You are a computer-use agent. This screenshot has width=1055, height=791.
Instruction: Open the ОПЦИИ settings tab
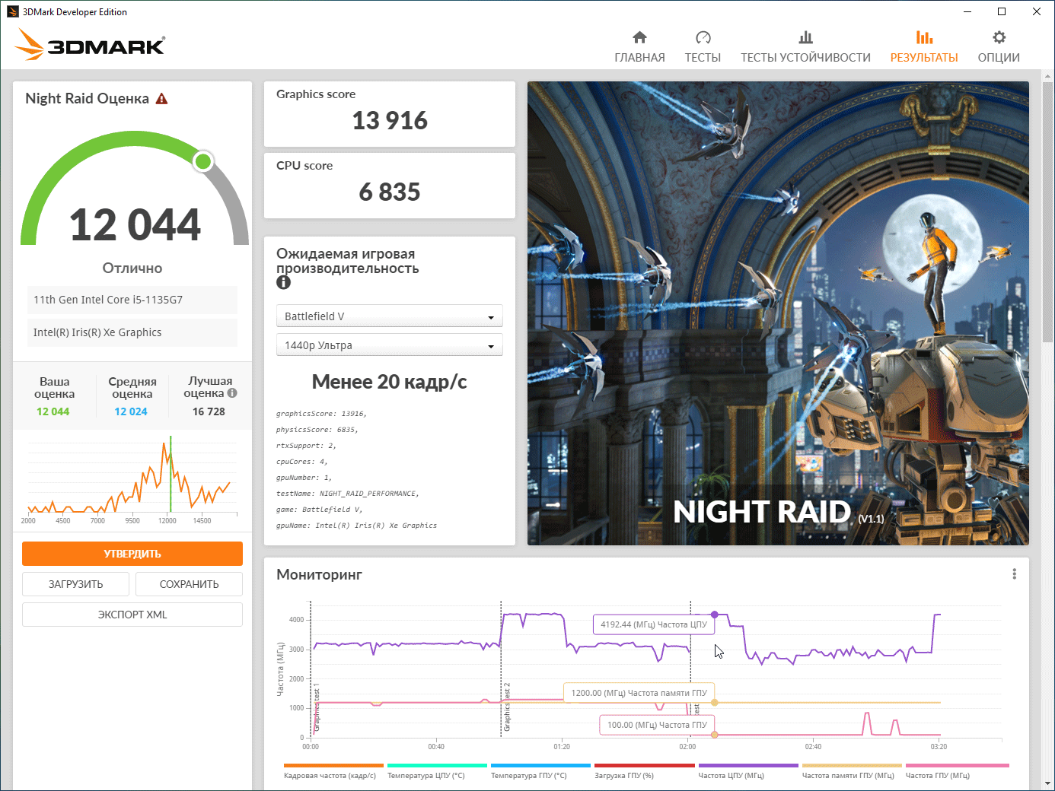[999, 47]
